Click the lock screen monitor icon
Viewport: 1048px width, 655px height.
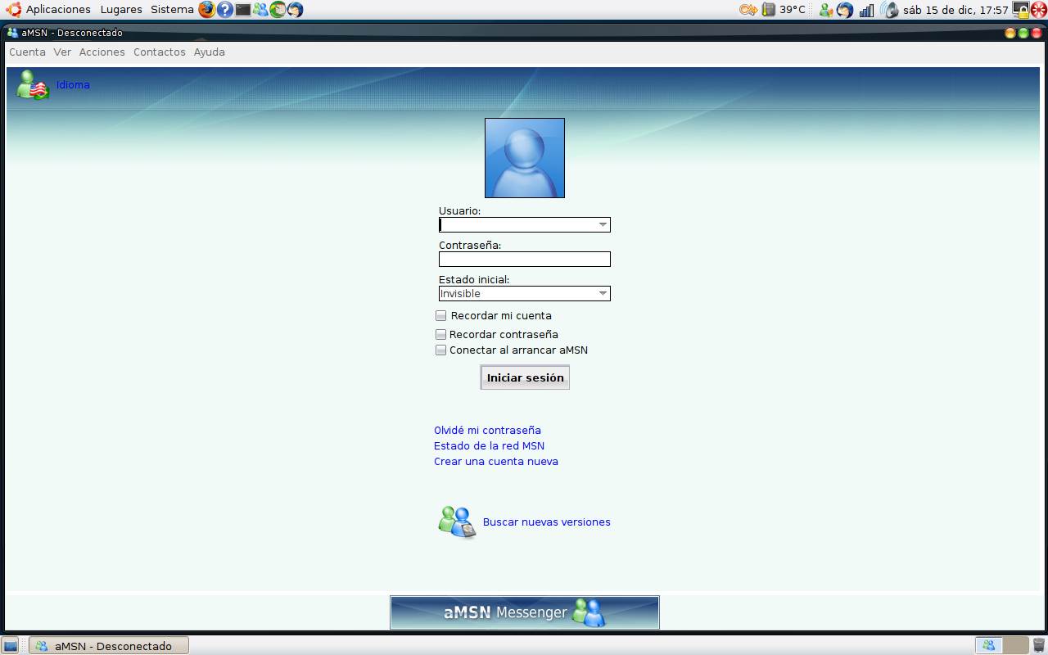1021,10
